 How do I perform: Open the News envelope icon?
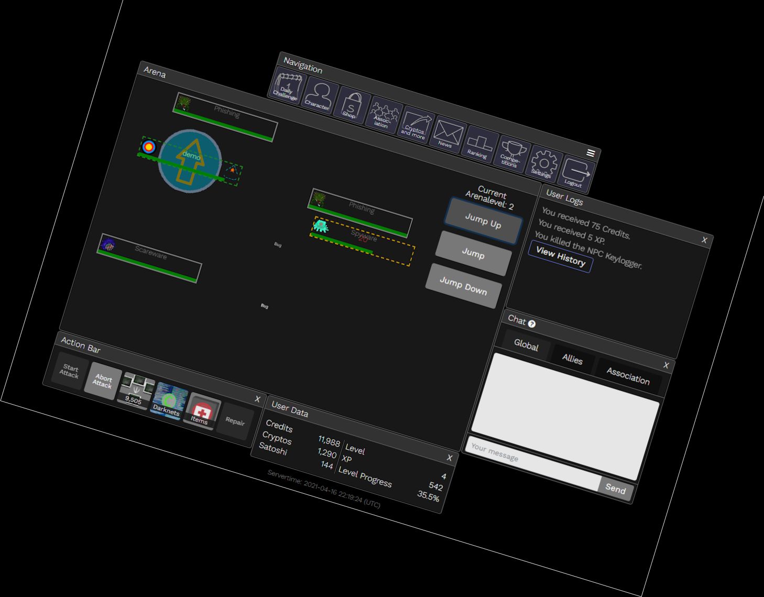pyautogui.click(x=447, y=133)
